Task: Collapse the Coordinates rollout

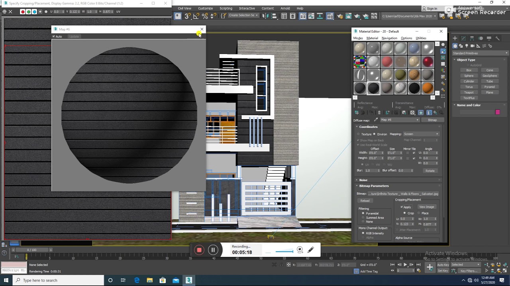Action: [368, 127]
